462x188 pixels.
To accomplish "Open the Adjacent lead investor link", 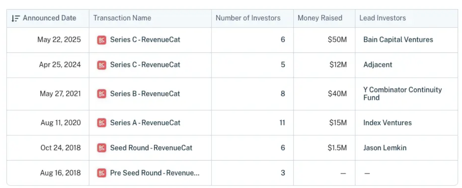I will (x=378, y=65).
